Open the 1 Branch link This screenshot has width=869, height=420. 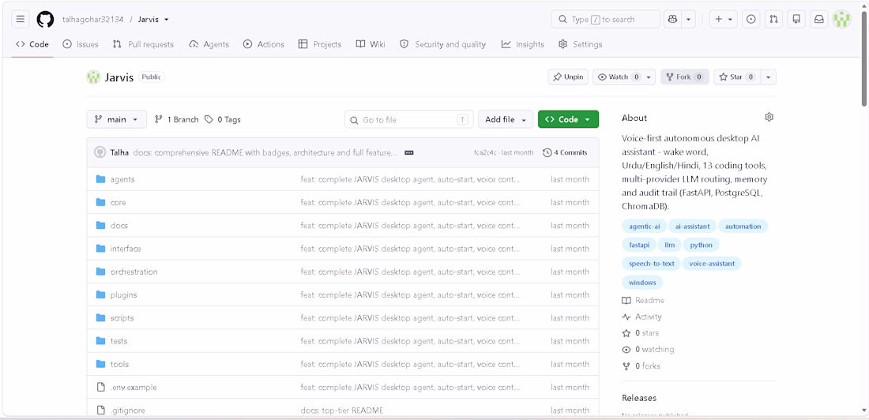(x=176, y=119)
